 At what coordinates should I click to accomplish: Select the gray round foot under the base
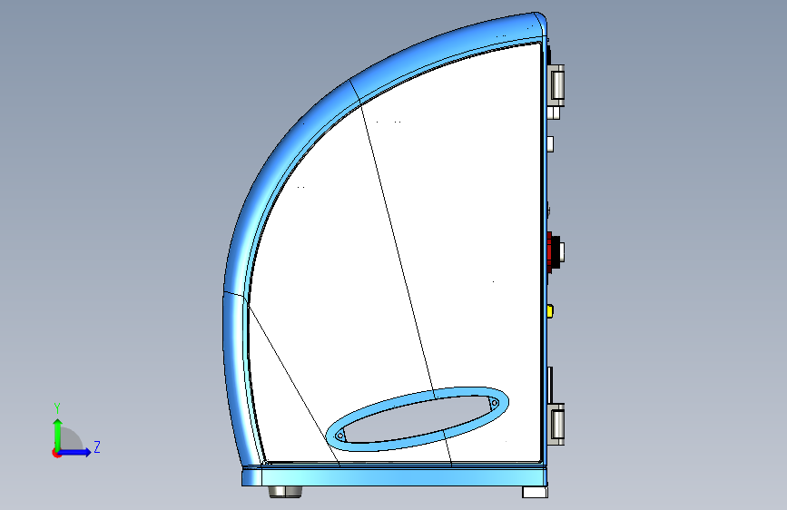pyautogui.click(x=285, y=492)
